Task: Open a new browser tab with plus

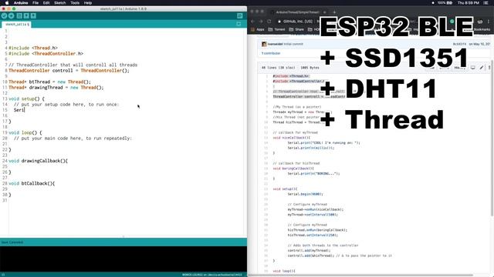Action: click(334, 12)
